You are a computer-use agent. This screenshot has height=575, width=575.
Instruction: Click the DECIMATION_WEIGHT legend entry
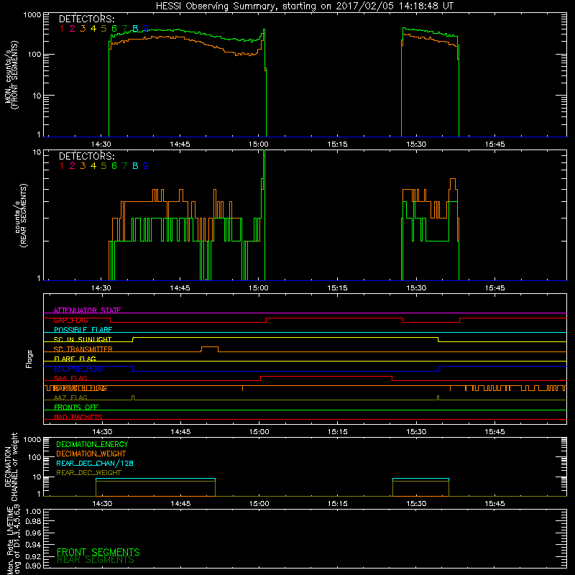[91, 454]
